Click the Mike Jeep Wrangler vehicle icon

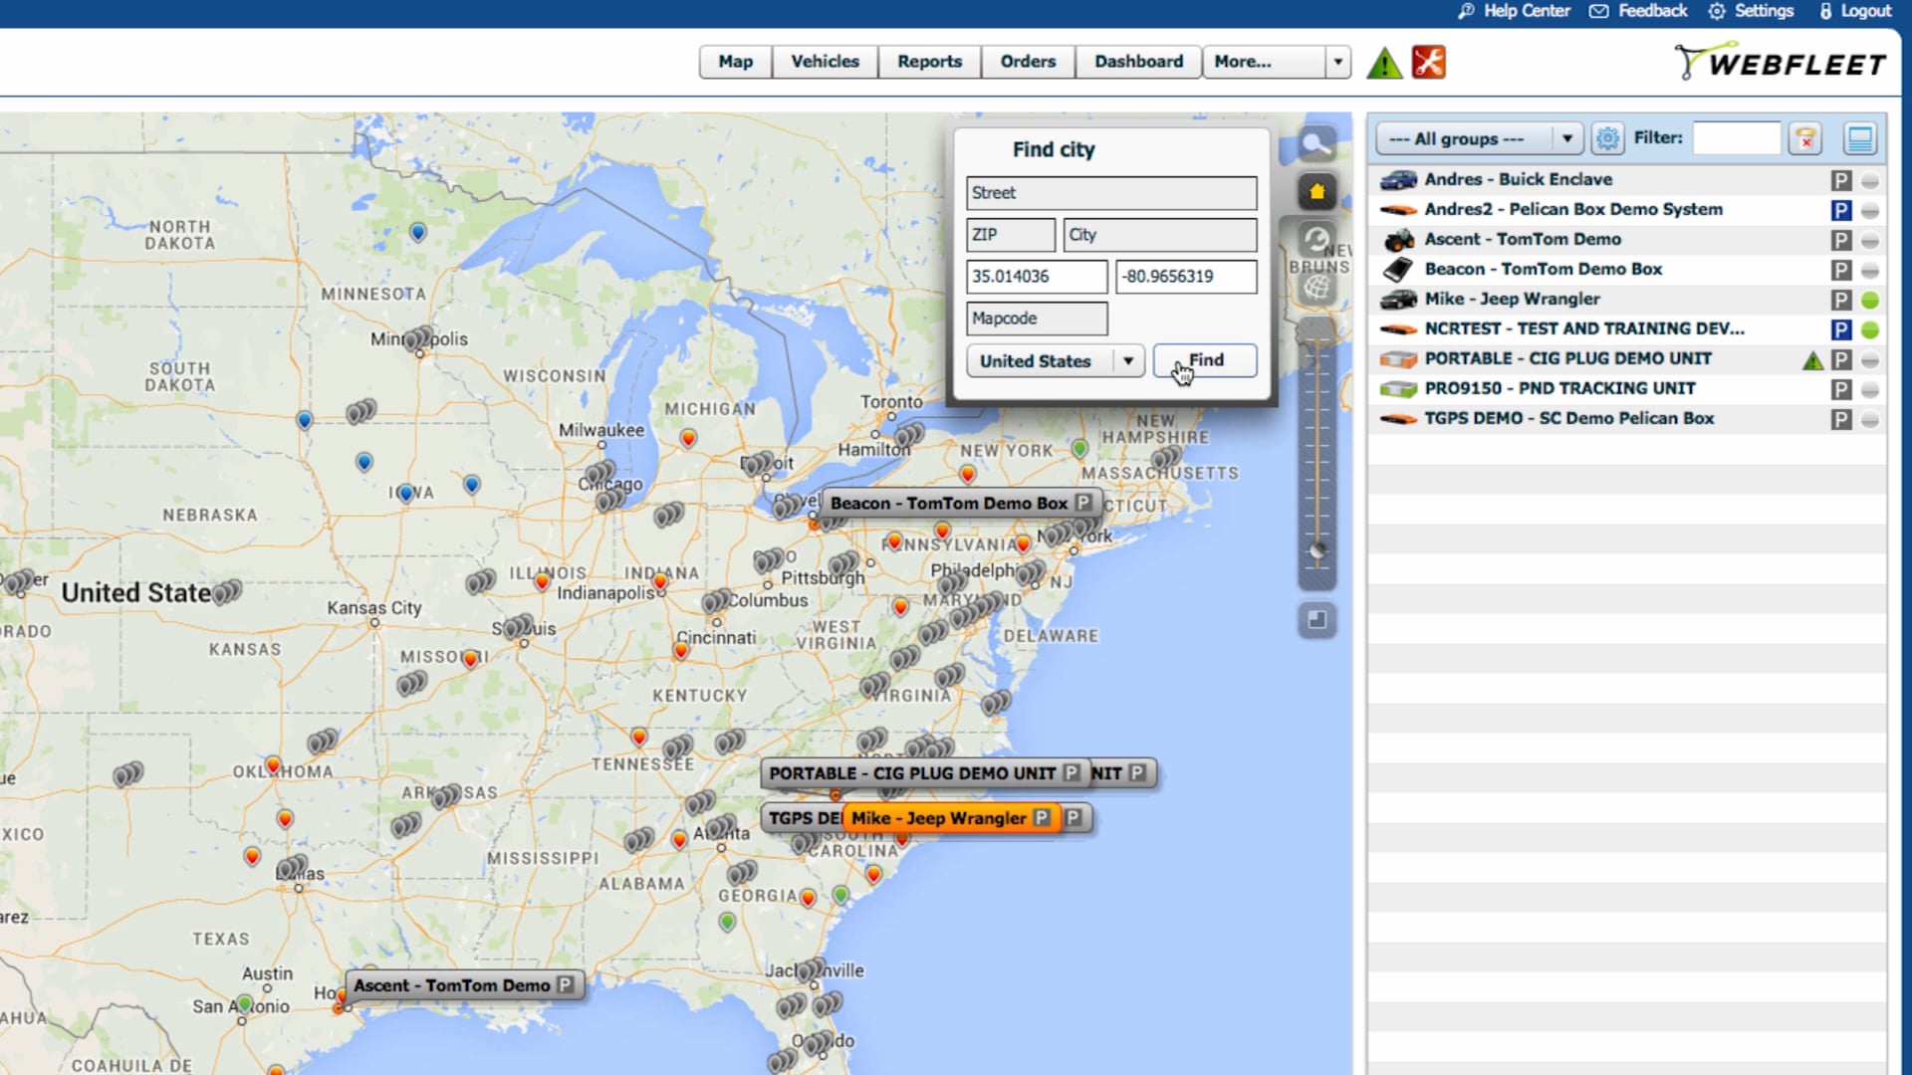[1398, 300]
